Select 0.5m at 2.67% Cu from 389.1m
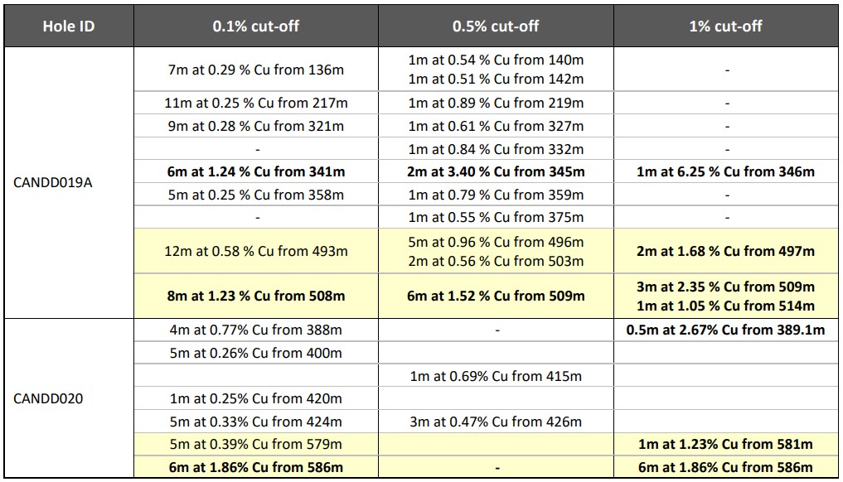 pos(726,330)
